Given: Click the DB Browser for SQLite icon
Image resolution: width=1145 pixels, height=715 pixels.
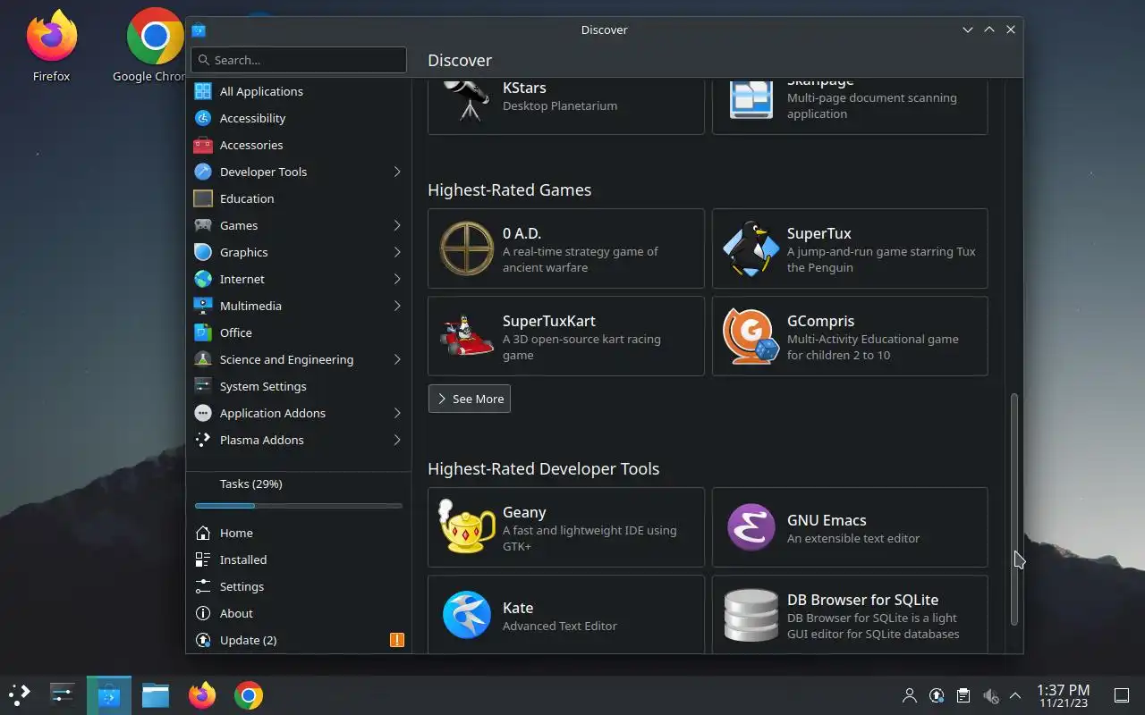Looking at the screenshot, I should coord(751,615).
